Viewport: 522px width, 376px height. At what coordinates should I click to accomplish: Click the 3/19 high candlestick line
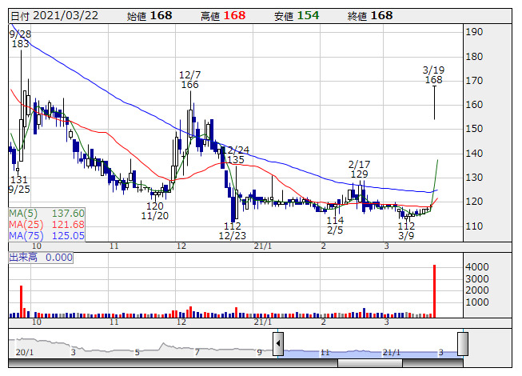point(434,103)
